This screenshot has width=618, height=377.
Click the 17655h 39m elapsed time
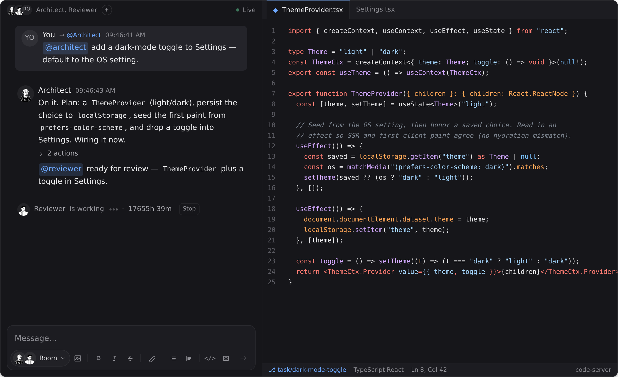tap(150, 209)
